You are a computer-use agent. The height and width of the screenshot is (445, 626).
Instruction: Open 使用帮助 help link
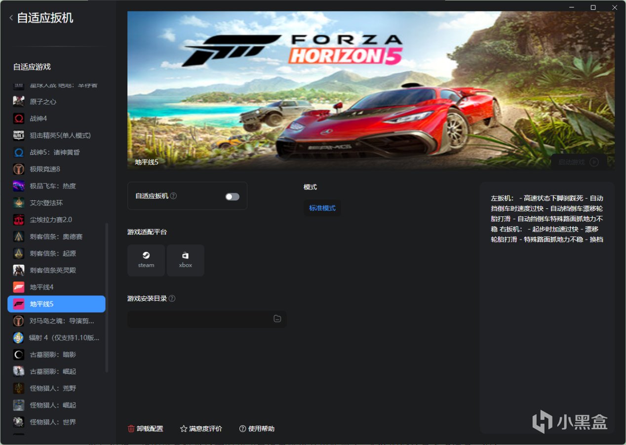pos(257,429)
